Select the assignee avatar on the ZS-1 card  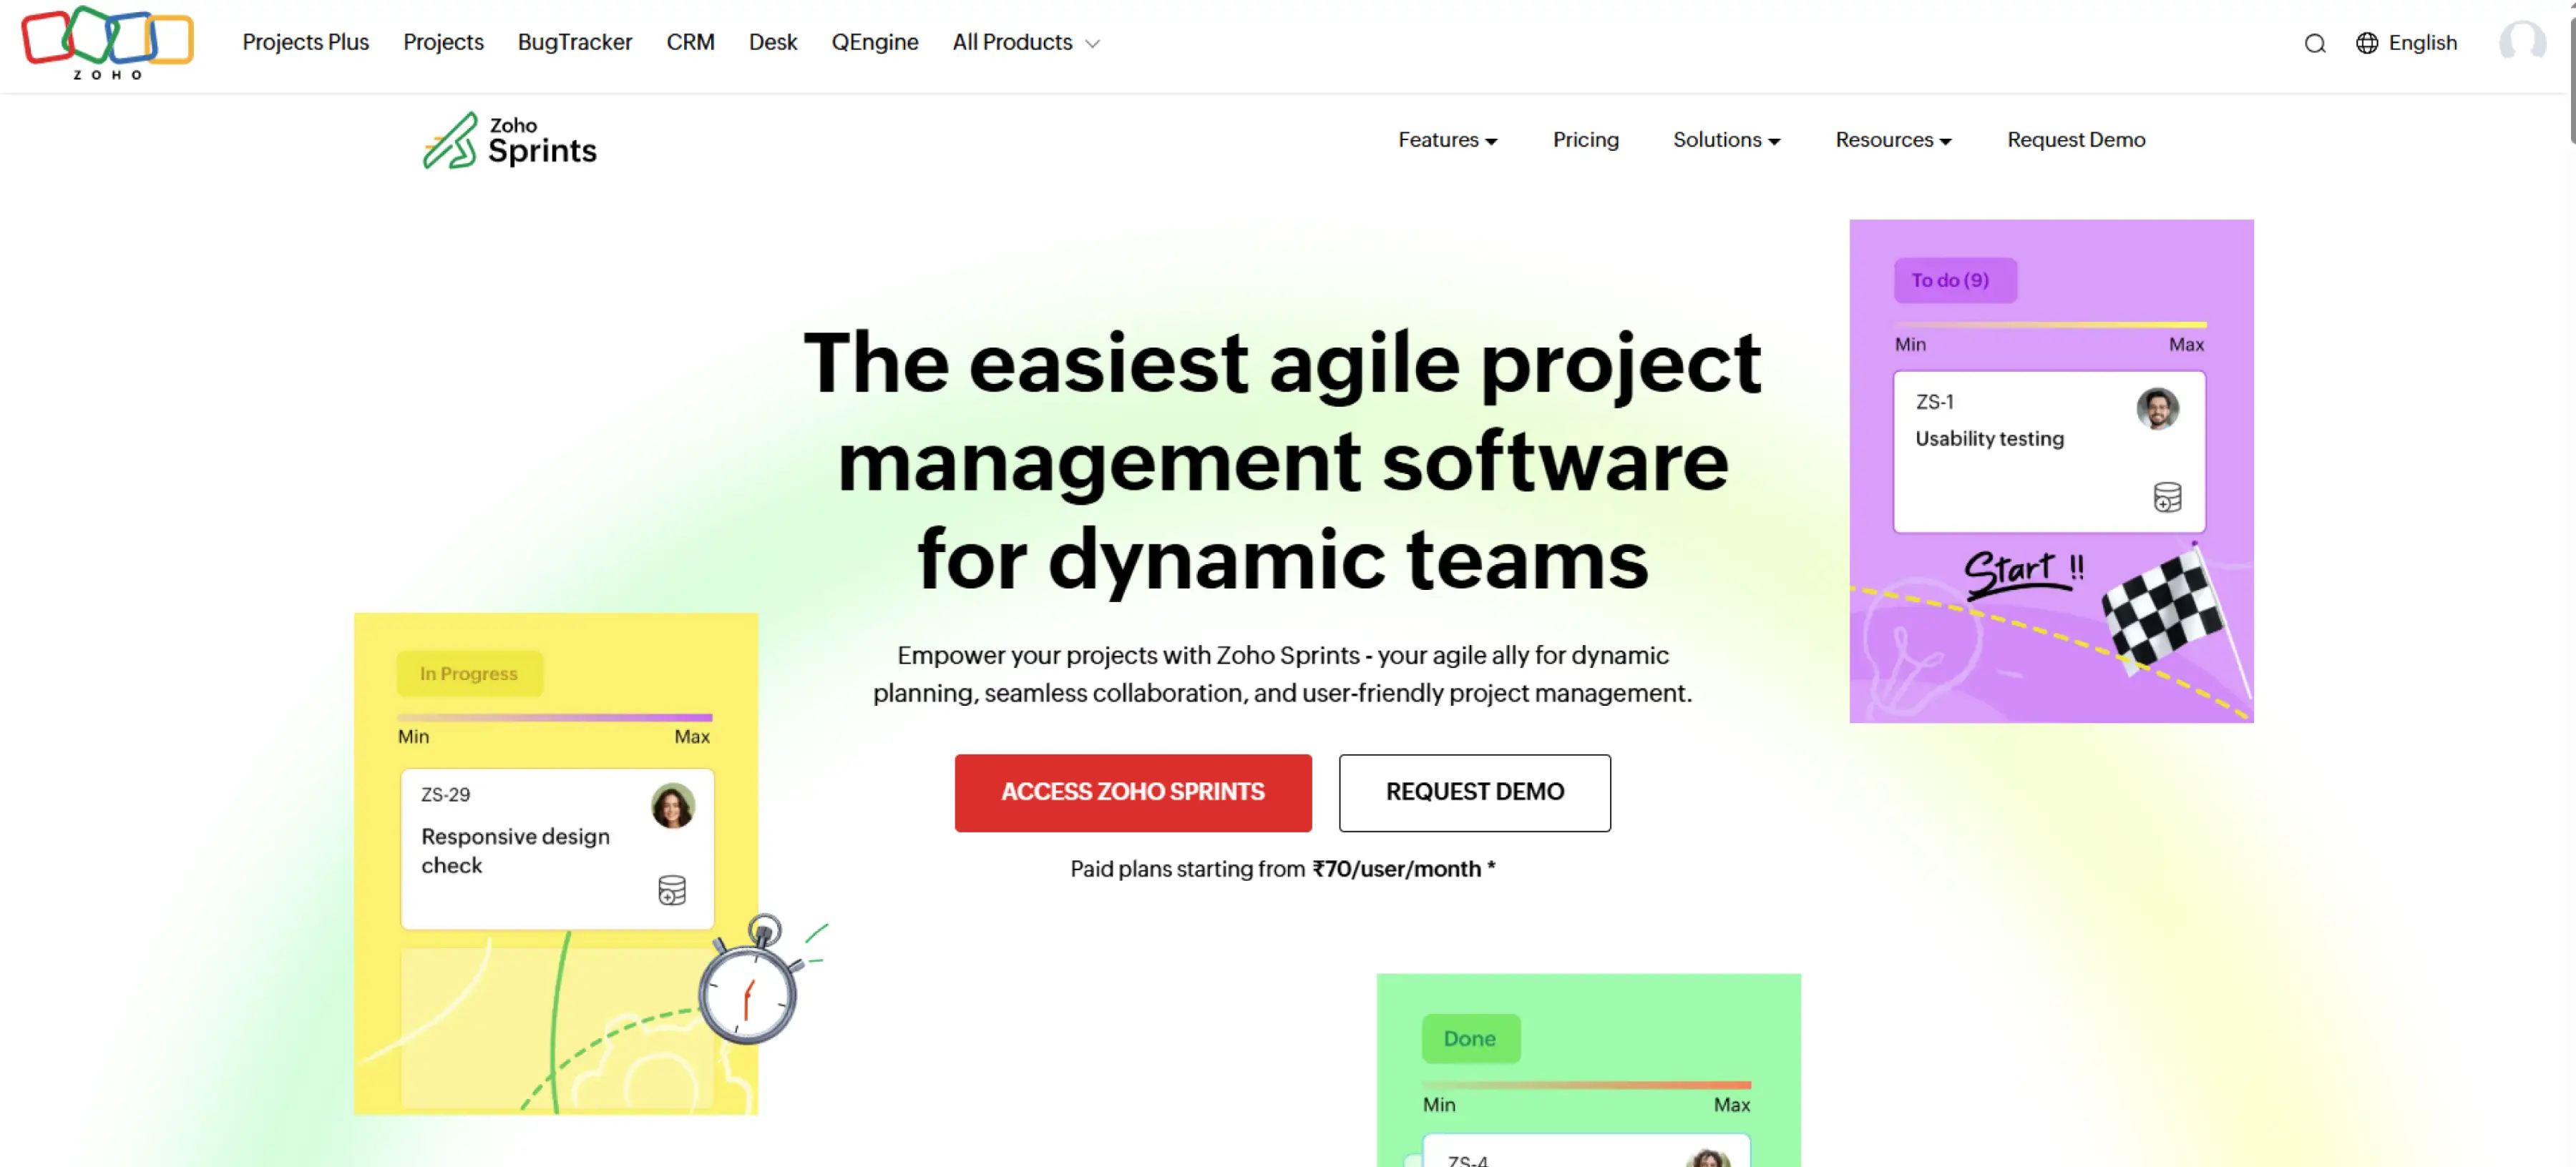[x=2159, y=408]
